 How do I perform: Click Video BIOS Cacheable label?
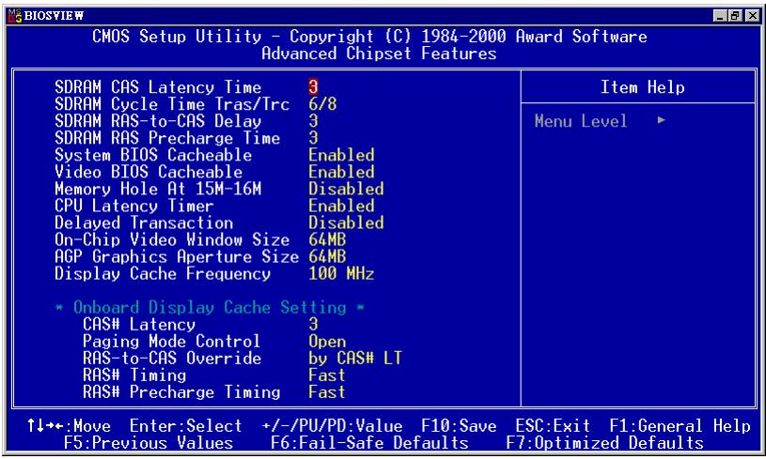tap(149, 172)
